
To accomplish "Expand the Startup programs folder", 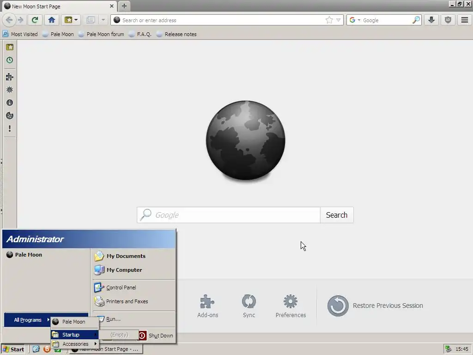I will 74,335.
